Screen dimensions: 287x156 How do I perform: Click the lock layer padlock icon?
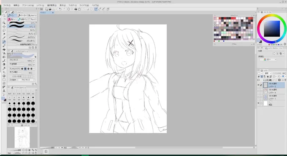268,76
